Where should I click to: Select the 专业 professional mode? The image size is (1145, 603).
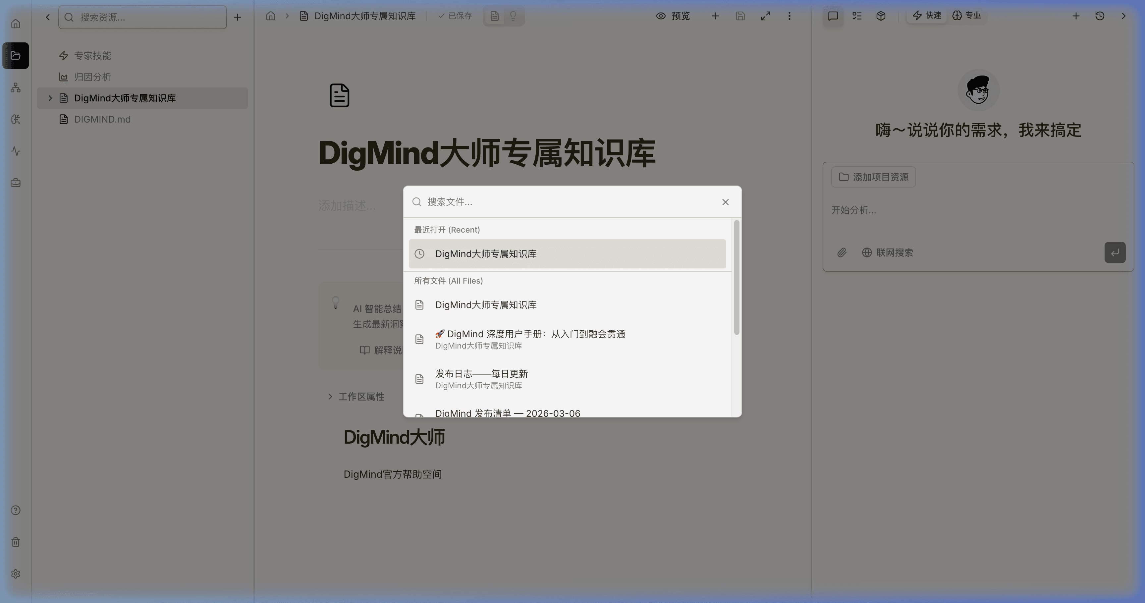click(966, 16)
